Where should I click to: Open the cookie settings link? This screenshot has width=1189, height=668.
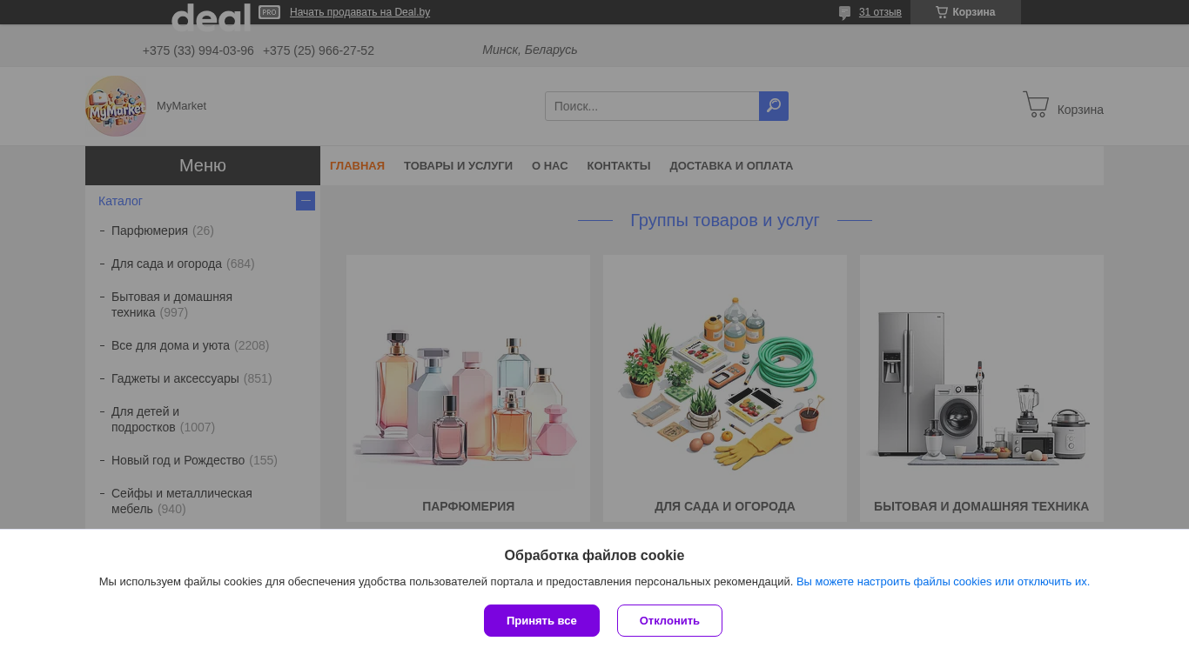click(943, 582)
